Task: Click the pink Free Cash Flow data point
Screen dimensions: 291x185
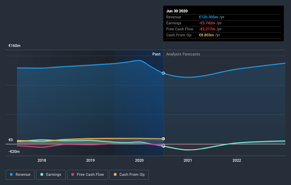Action: [163, 145]
